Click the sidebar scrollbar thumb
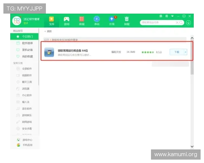This screenshot has width=204, height=163. tap(39, 57)
